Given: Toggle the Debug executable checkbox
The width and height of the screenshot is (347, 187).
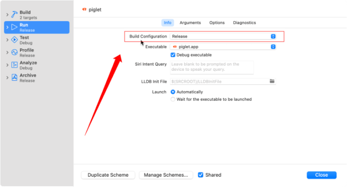Looking at the screenshot, I should 173,55.
